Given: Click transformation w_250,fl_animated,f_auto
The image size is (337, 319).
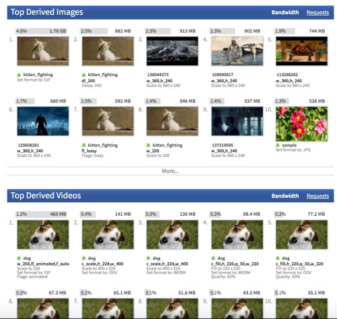Looking at the screenshot, I should 43,264.
